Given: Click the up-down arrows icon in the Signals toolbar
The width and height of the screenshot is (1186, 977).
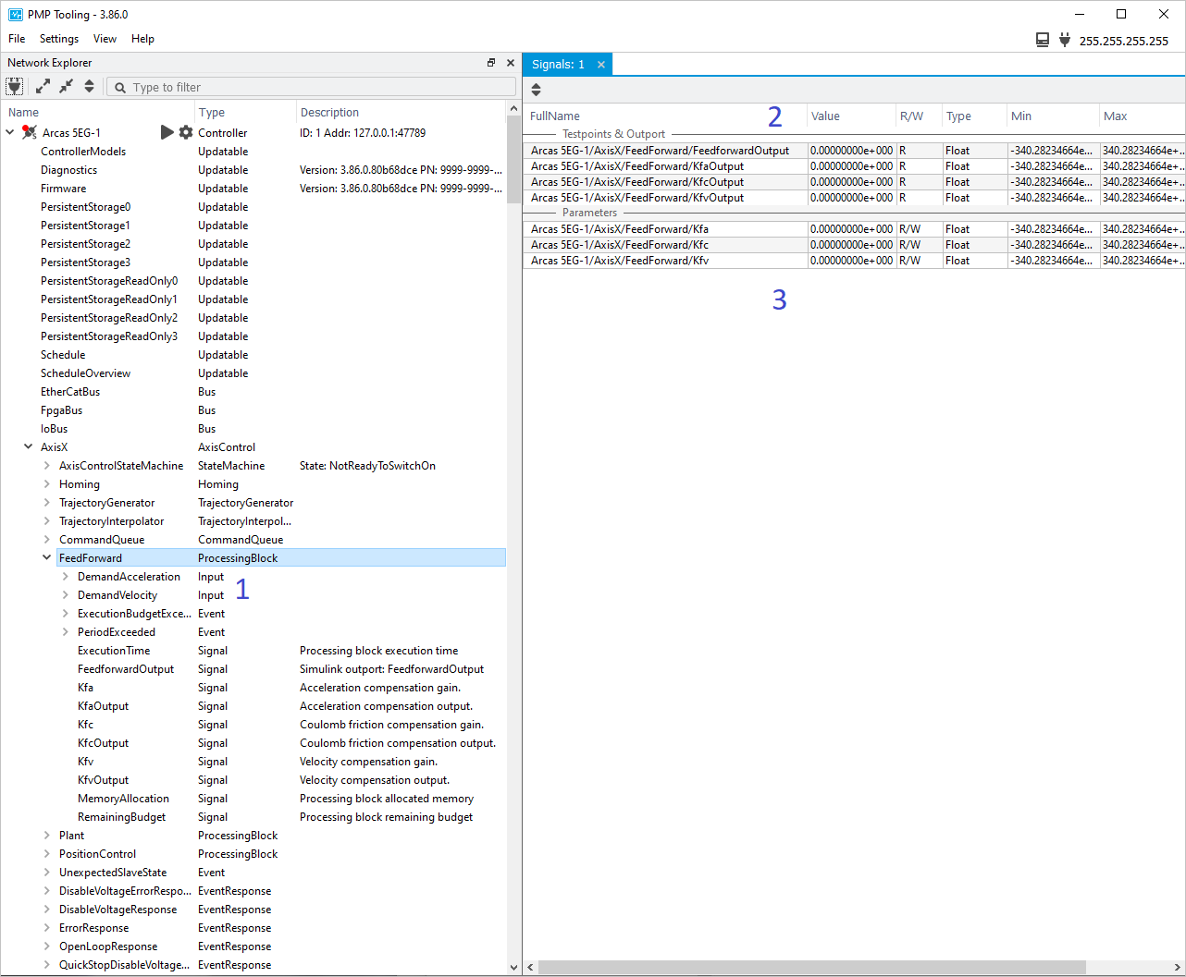Looking at the screenshot, I should coord(536,90).
